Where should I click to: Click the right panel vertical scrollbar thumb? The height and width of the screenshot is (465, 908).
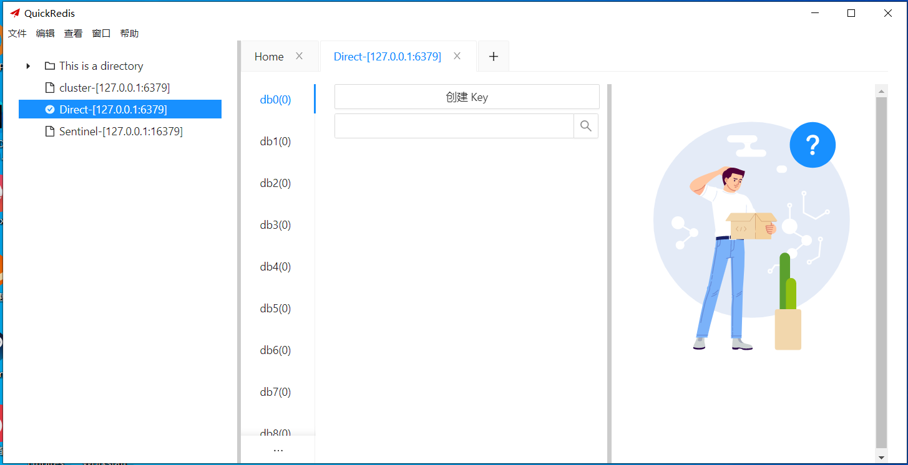[881, 273]
